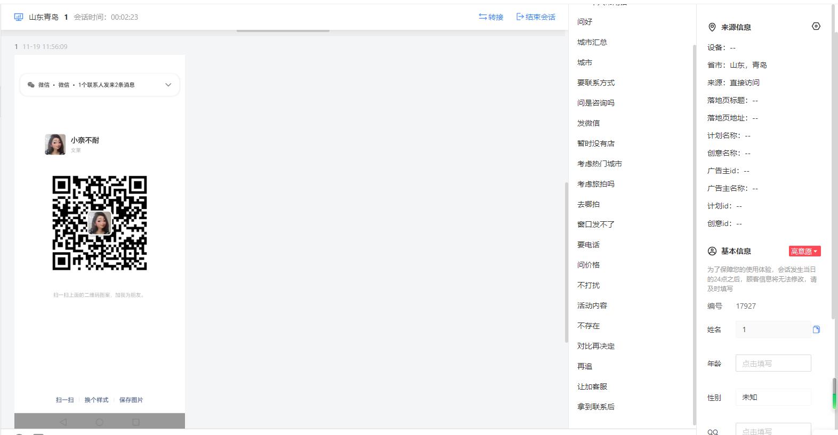This screenshot has width=838, height=435.
Task: Click the customer number 17927
Action: (x=746, y=306)
